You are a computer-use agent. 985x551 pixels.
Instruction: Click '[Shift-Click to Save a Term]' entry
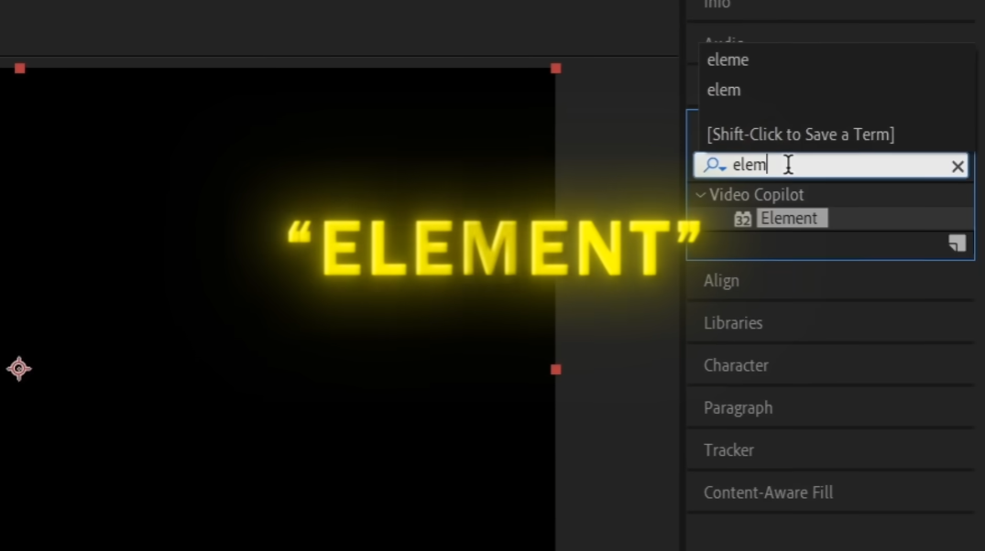tap(800, 135)
